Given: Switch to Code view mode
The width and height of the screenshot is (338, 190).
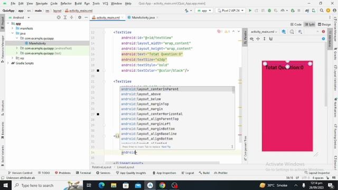Looking at the screenshot, I should pyautogui.click(x=296, y=25).
